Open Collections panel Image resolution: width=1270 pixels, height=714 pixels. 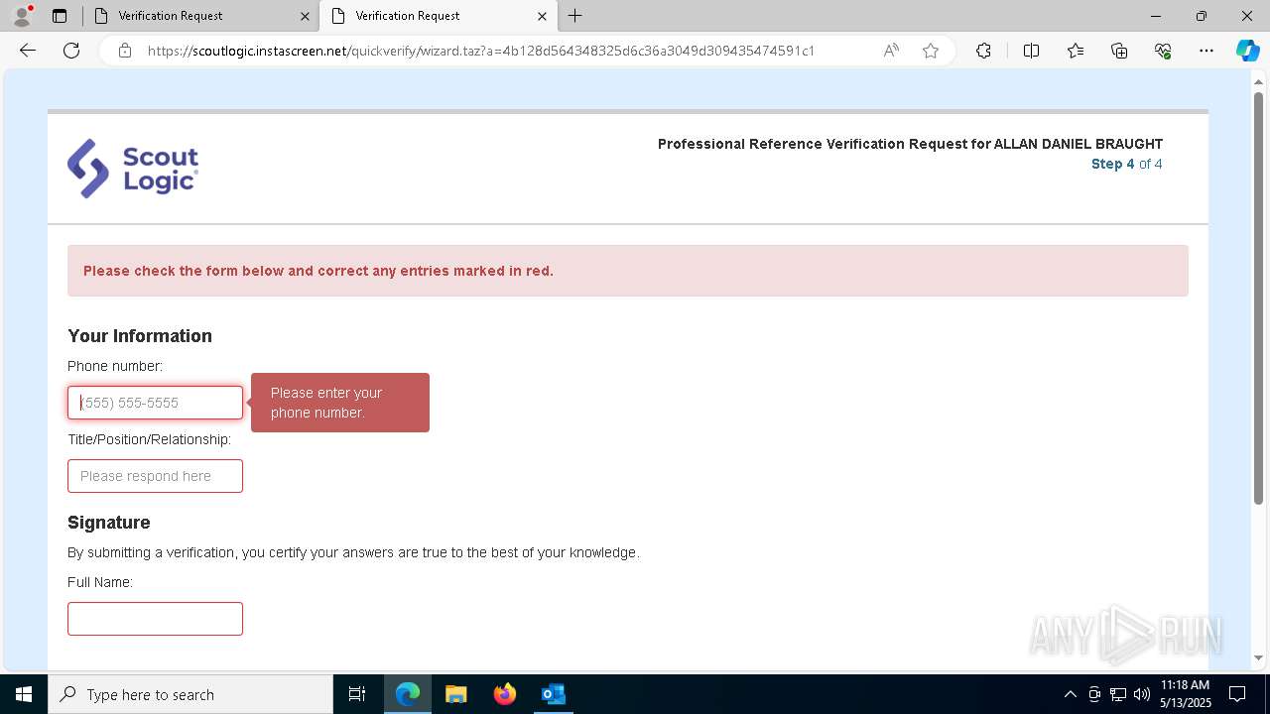pos(1119,51)
